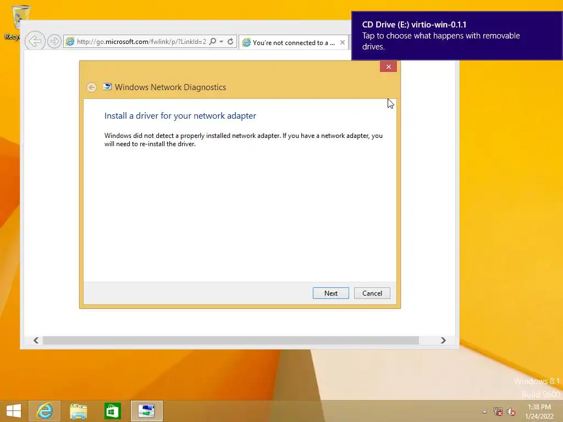Image resolution: width=563 pixels, height=422 pixels.
Task: Click Next in Network Diagnostics dialog
Action: 330,293
